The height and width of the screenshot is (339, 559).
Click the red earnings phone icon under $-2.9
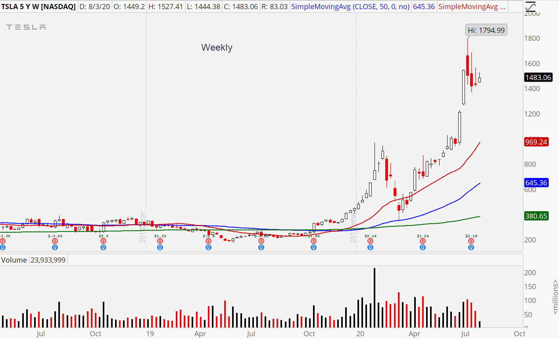[x=209, y=241]
